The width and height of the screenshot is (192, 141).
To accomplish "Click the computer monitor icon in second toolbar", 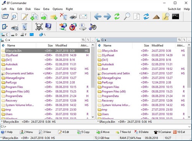I will tap(48, 27).
